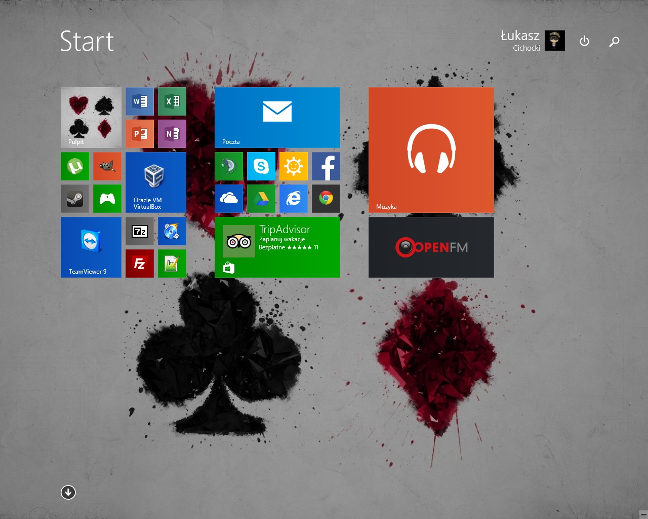Open the Word tile
The image size is (648, 519).
140,101
